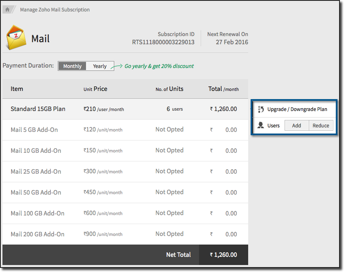The image size is (344, 272).
Task: Click the Users silhouette icon
Action: tap(260, 125)
